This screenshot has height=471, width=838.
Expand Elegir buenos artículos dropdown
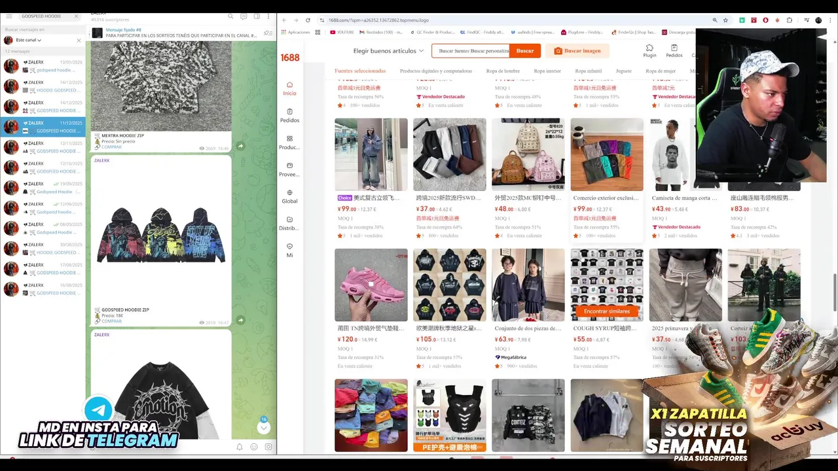pos(388,51)
